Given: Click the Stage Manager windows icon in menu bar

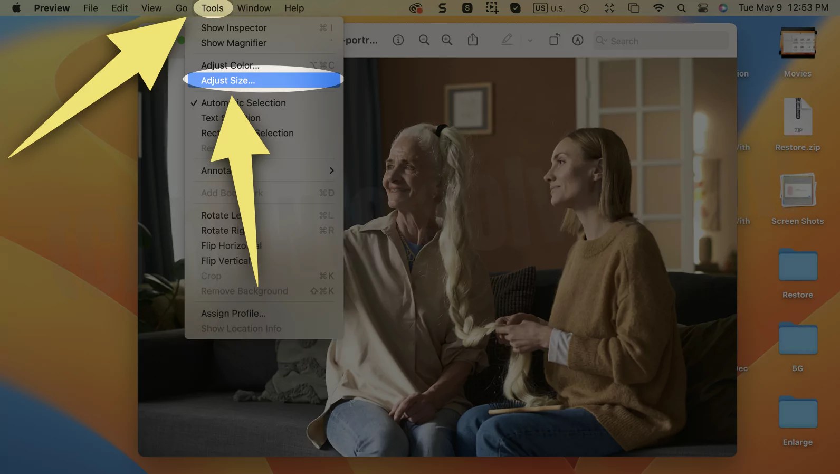Looking at the screenshot, I should point(634,8).
